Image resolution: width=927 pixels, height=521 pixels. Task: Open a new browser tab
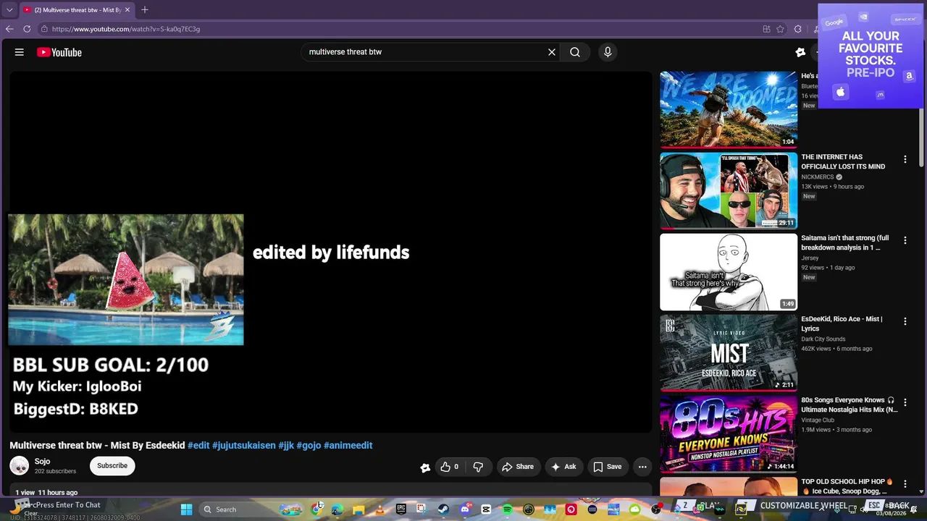pos(145,10)
